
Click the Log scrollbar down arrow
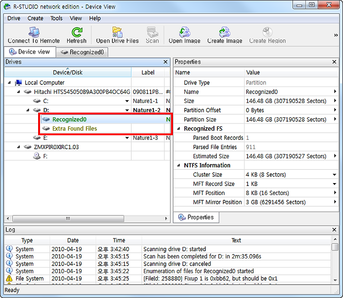click(x=335, y=280)
